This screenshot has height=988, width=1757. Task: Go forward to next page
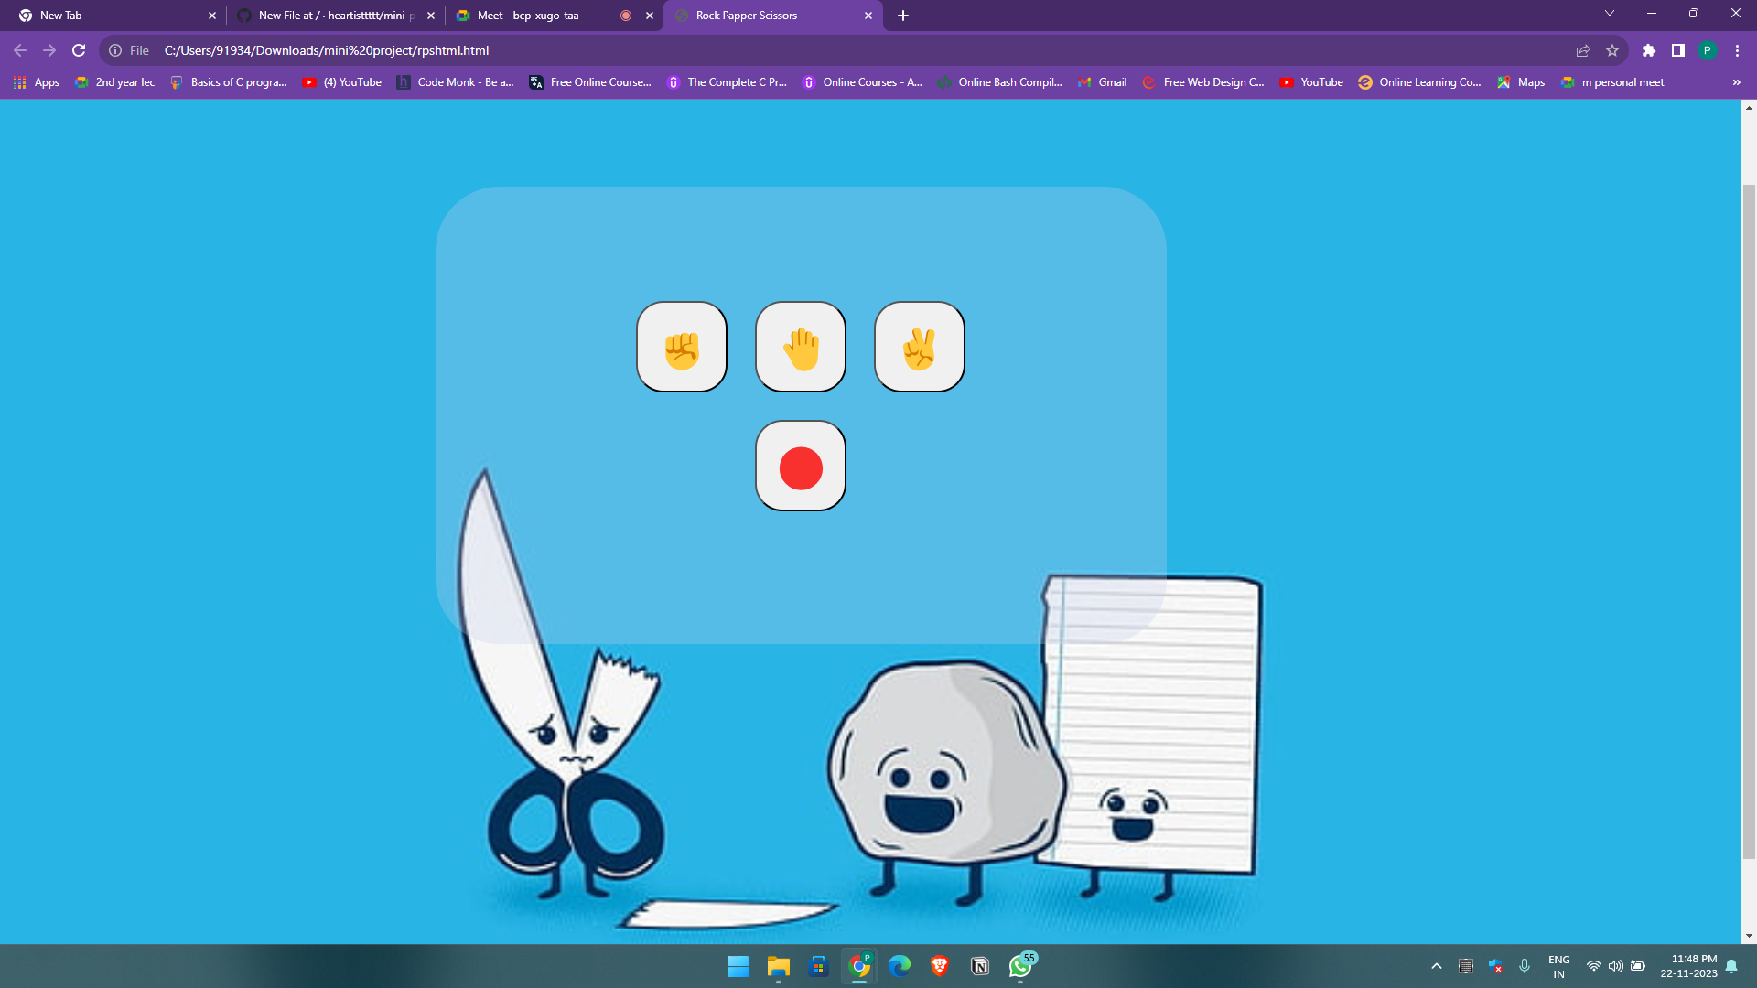[x=49, y=50]
